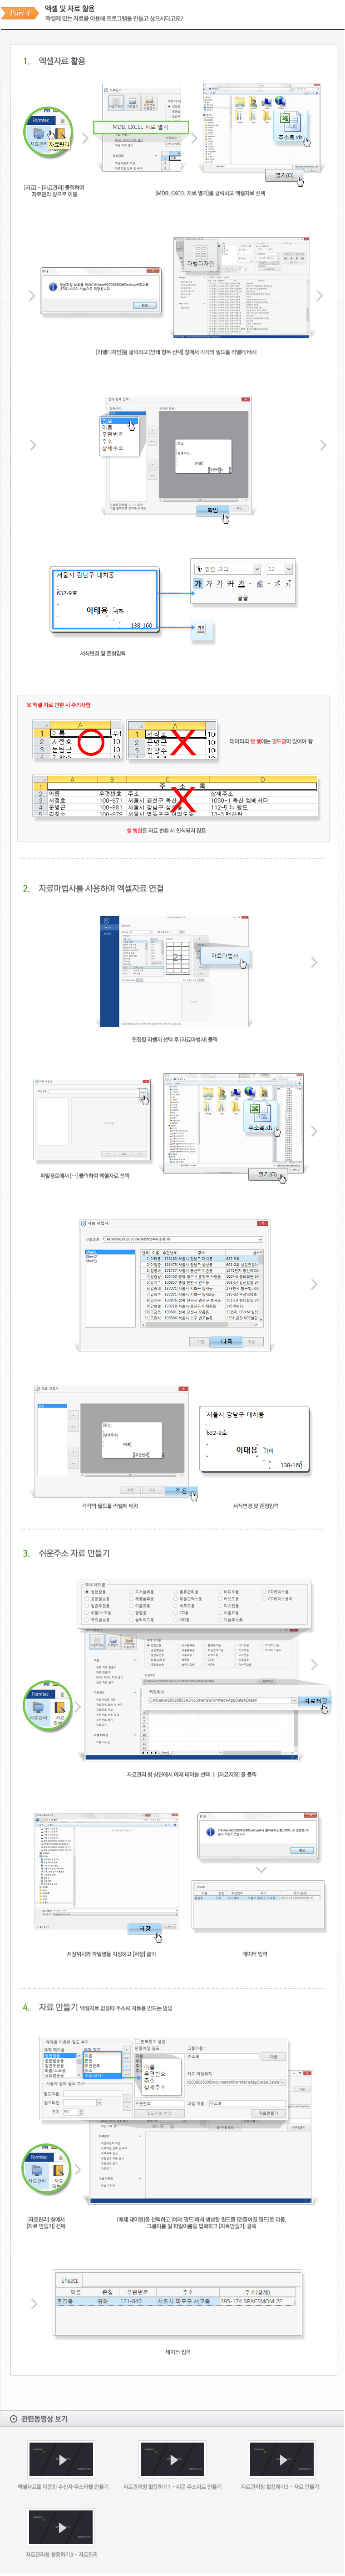Select the 디스켓등 radio option
Image resolution: width=345 pixels, height=2576 pixels.
coord(229,1605)
